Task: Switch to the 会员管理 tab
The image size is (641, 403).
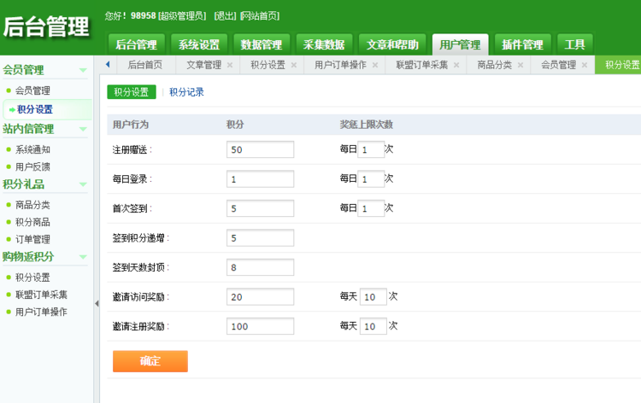Action: 558,65
